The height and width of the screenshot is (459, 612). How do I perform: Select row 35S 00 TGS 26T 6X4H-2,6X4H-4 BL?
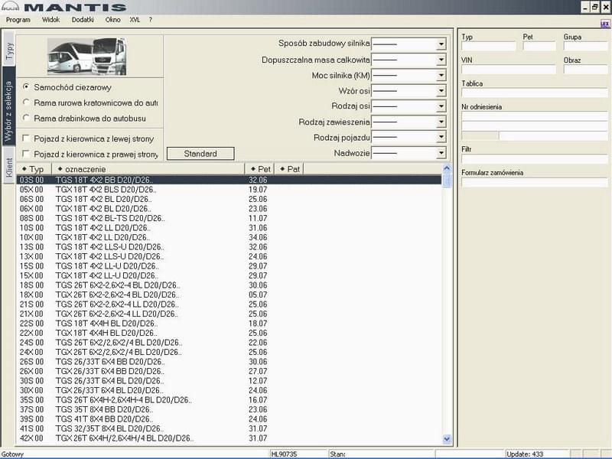click(229, 400)
